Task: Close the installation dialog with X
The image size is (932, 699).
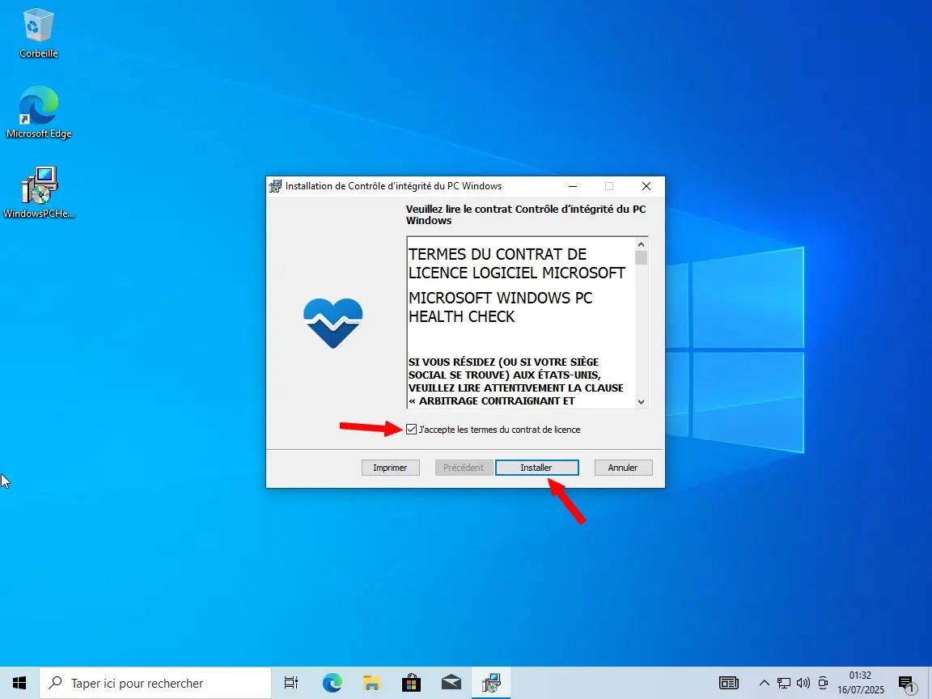Action: (x=646, y=186)
